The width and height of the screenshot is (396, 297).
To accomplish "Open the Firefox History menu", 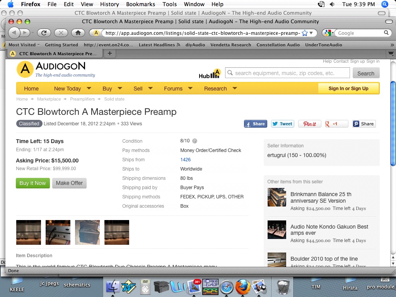I will point(109,4).
